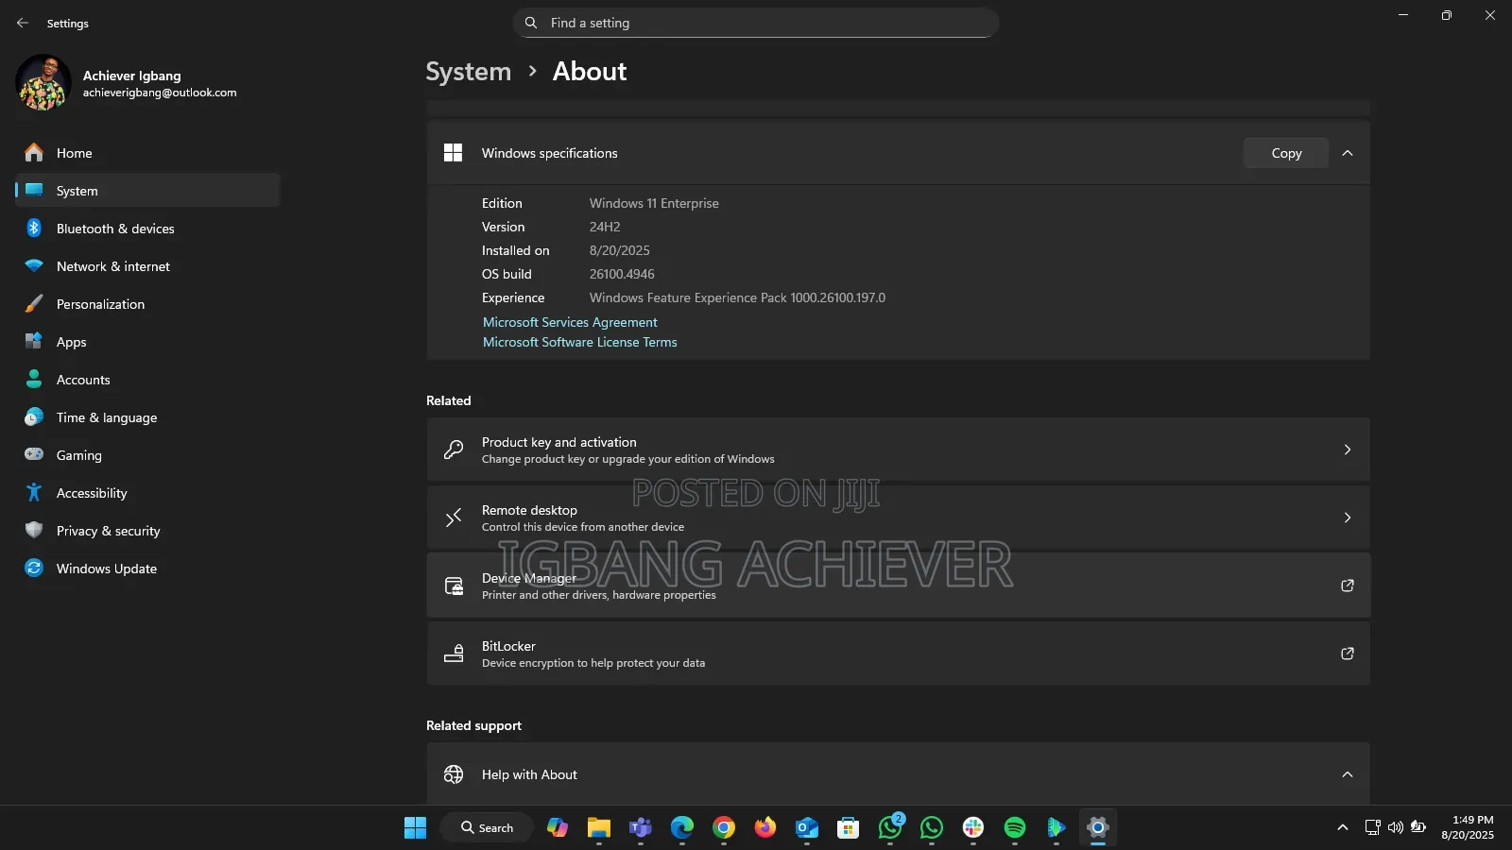Open the taskbar clock and date
1512x850 pixels.
(x=1468, y=828)
